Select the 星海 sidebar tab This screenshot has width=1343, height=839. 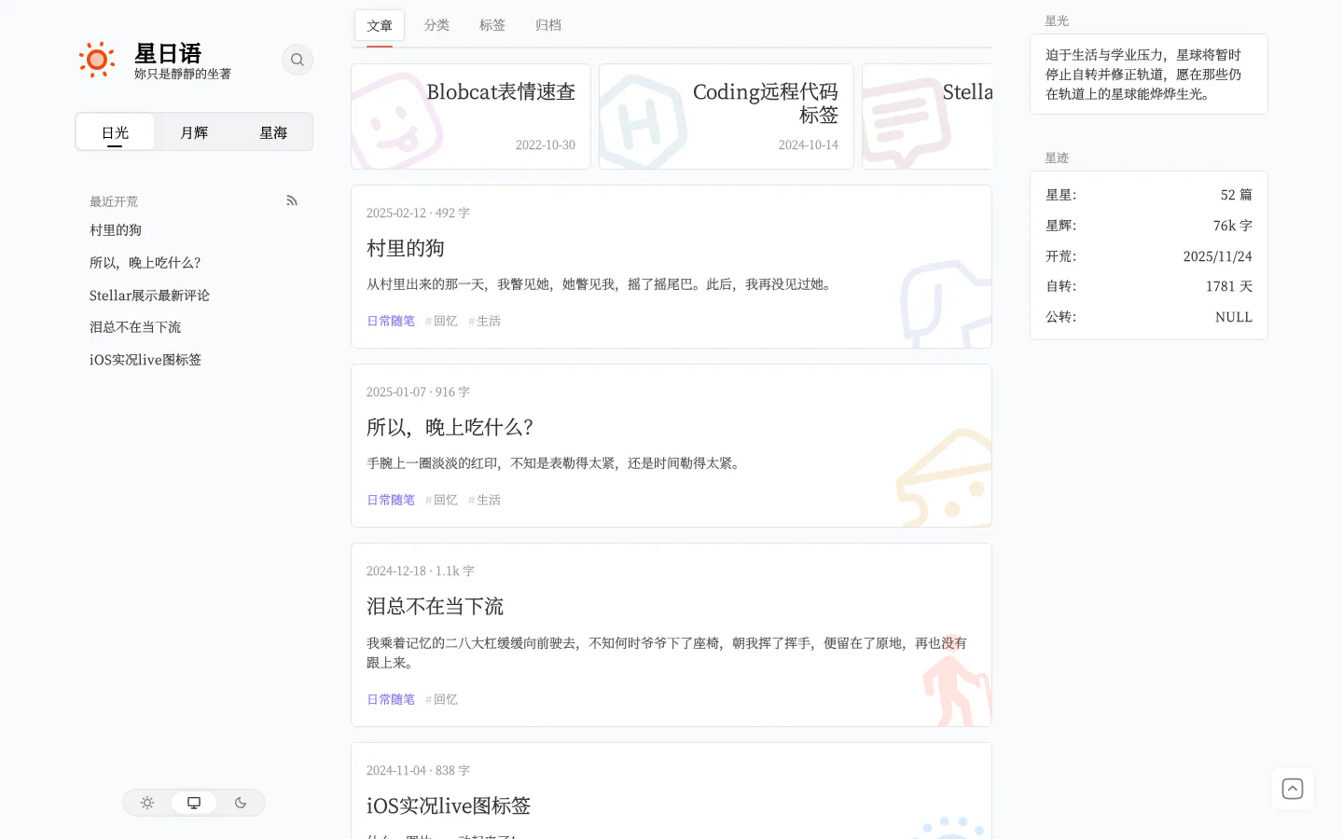(x=273, y=132)
